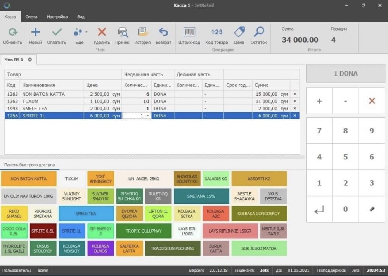Click the keypad eraser key
Screen dimensions: 388x276
click(x=372, y=209)
